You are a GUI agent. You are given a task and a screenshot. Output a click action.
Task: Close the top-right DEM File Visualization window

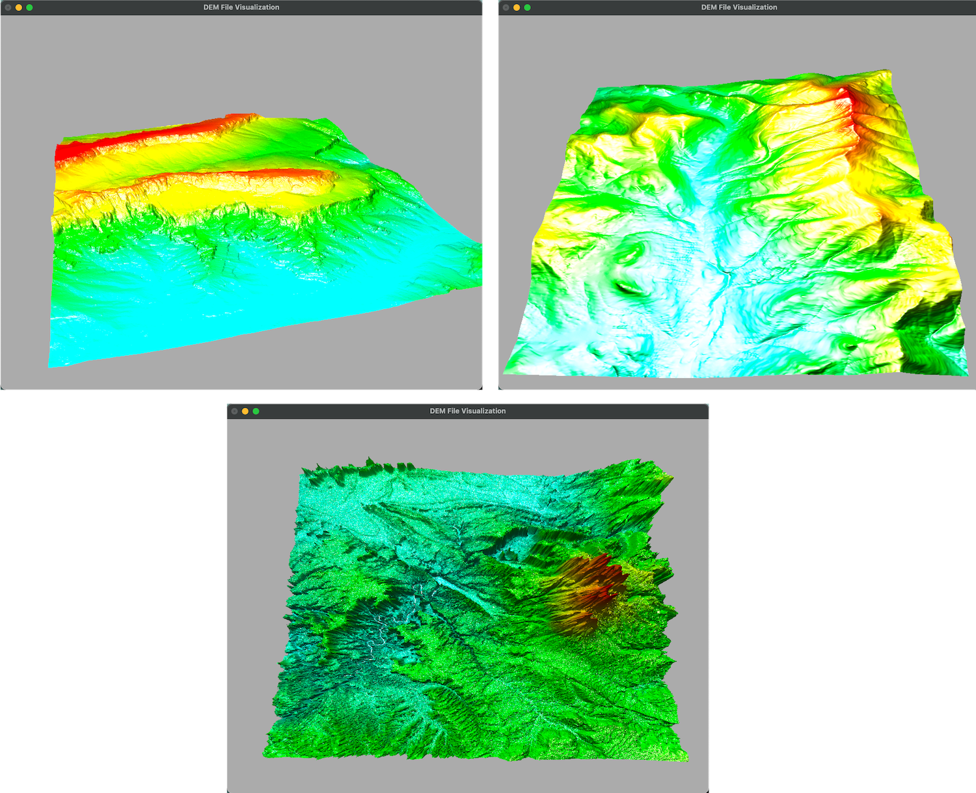[x=506, y=7]
